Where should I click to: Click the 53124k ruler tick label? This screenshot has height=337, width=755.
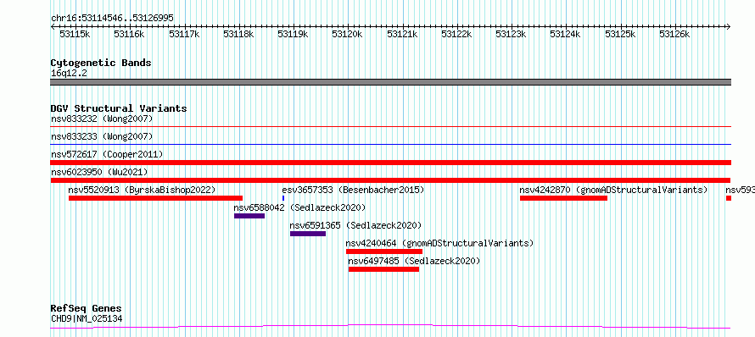(565, 34)
